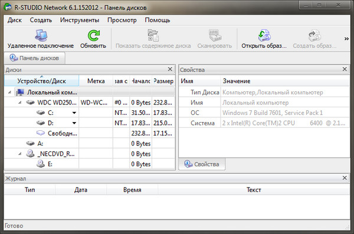Show more toolbar items via double chevron
The width and height of the screenshot is (354, 234).
346,39
